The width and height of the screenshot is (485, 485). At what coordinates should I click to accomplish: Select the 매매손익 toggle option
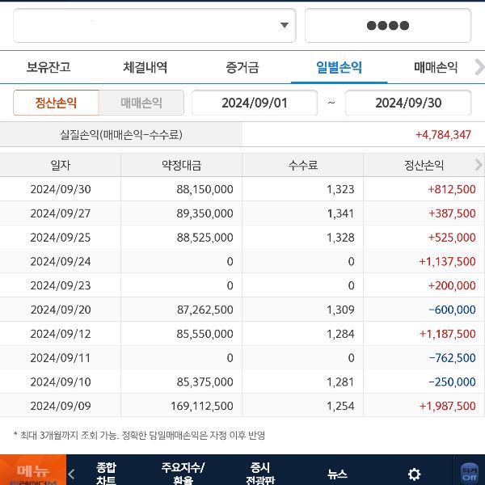pos(141,103)
